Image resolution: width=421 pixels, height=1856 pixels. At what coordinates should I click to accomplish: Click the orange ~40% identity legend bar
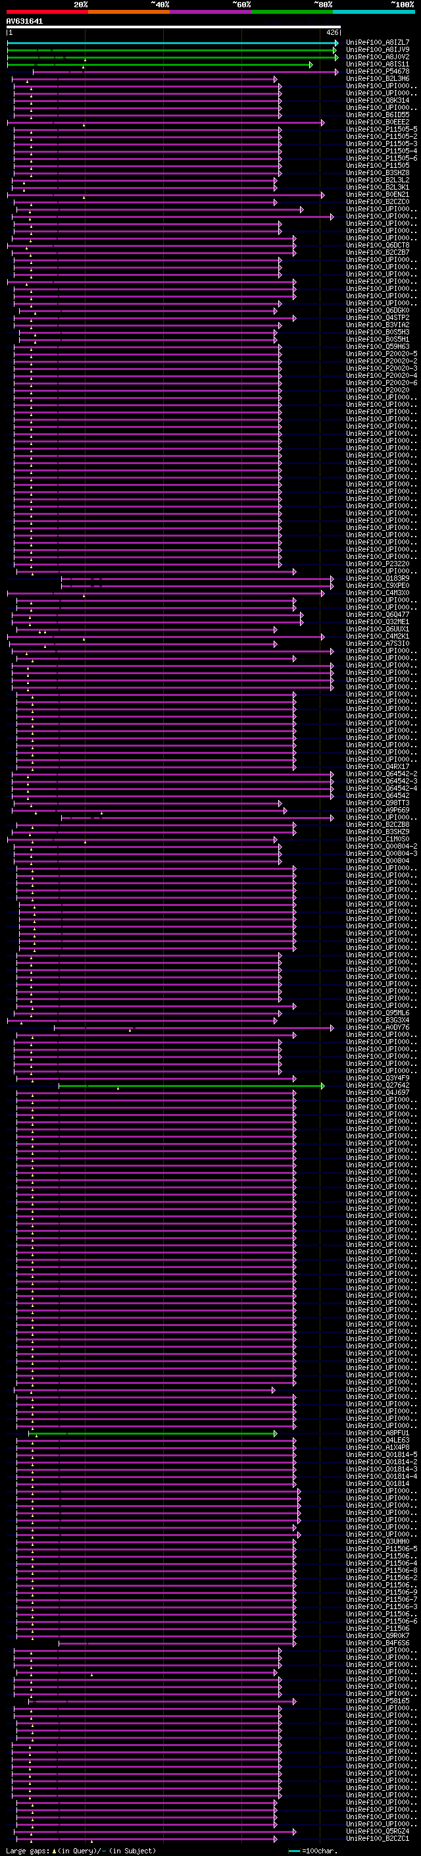coord(129,12)
